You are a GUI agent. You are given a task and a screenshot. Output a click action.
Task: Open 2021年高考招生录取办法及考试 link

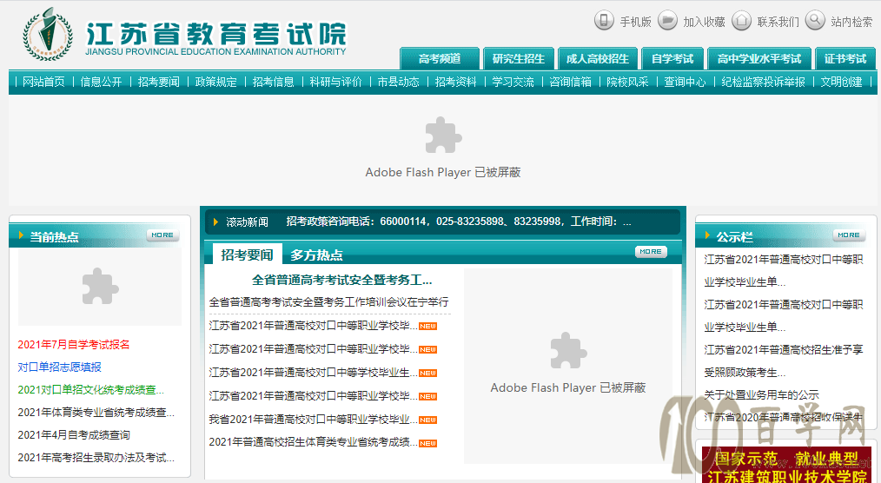point(96,458)
